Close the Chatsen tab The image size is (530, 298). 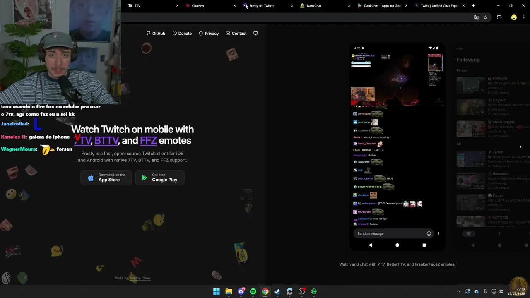(234, 6)
